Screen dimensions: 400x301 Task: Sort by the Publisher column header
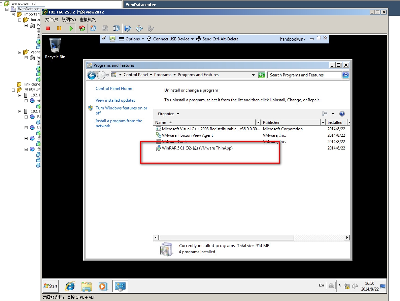point(291,123)
